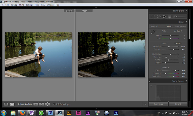This screenshot has height=116, width=193.
Task: Open the Help menu
Action: coord(58,5)
